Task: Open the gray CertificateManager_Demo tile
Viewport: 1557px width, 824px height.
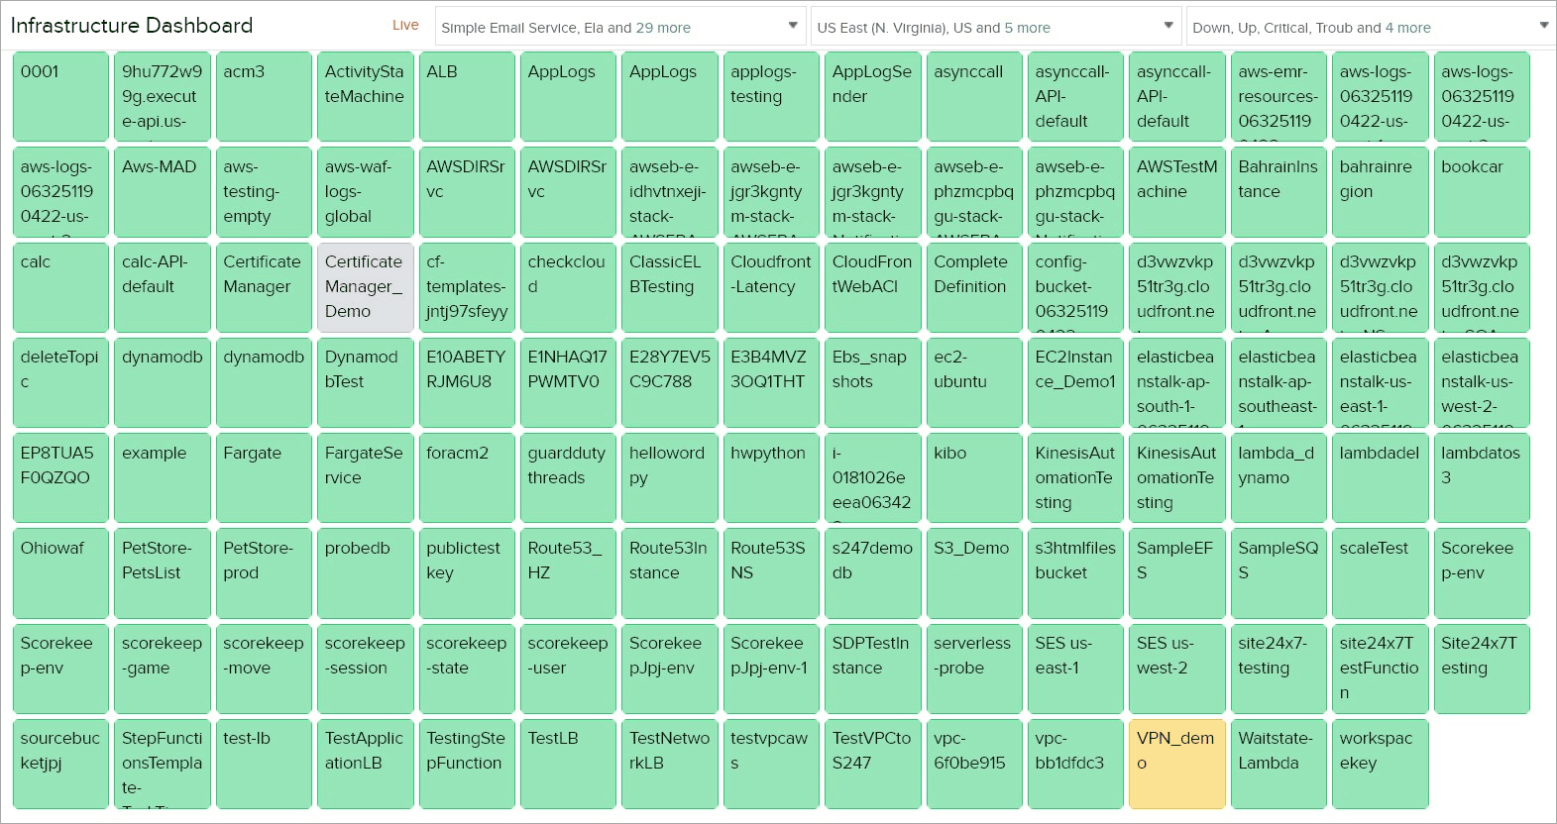Action: tap(365, 287)
